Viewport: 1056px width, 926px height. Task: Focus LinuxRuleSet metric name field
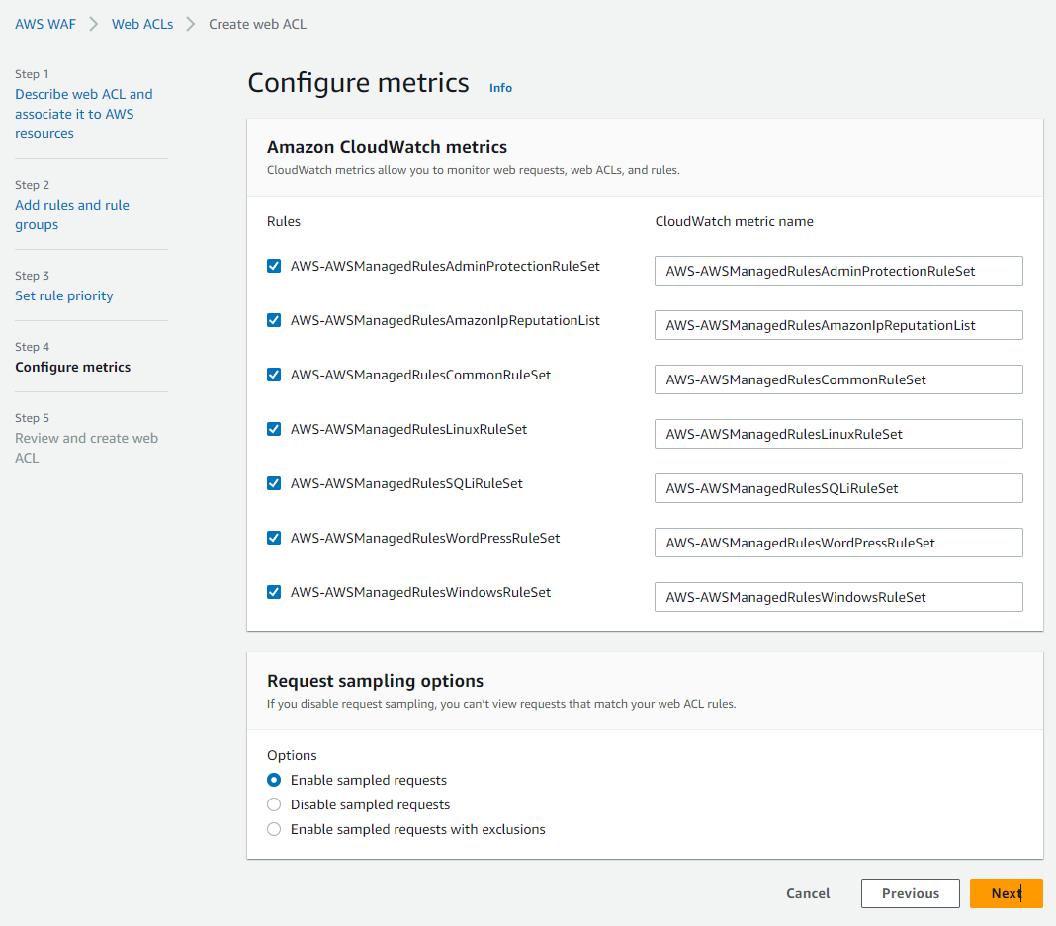point(838,435)
